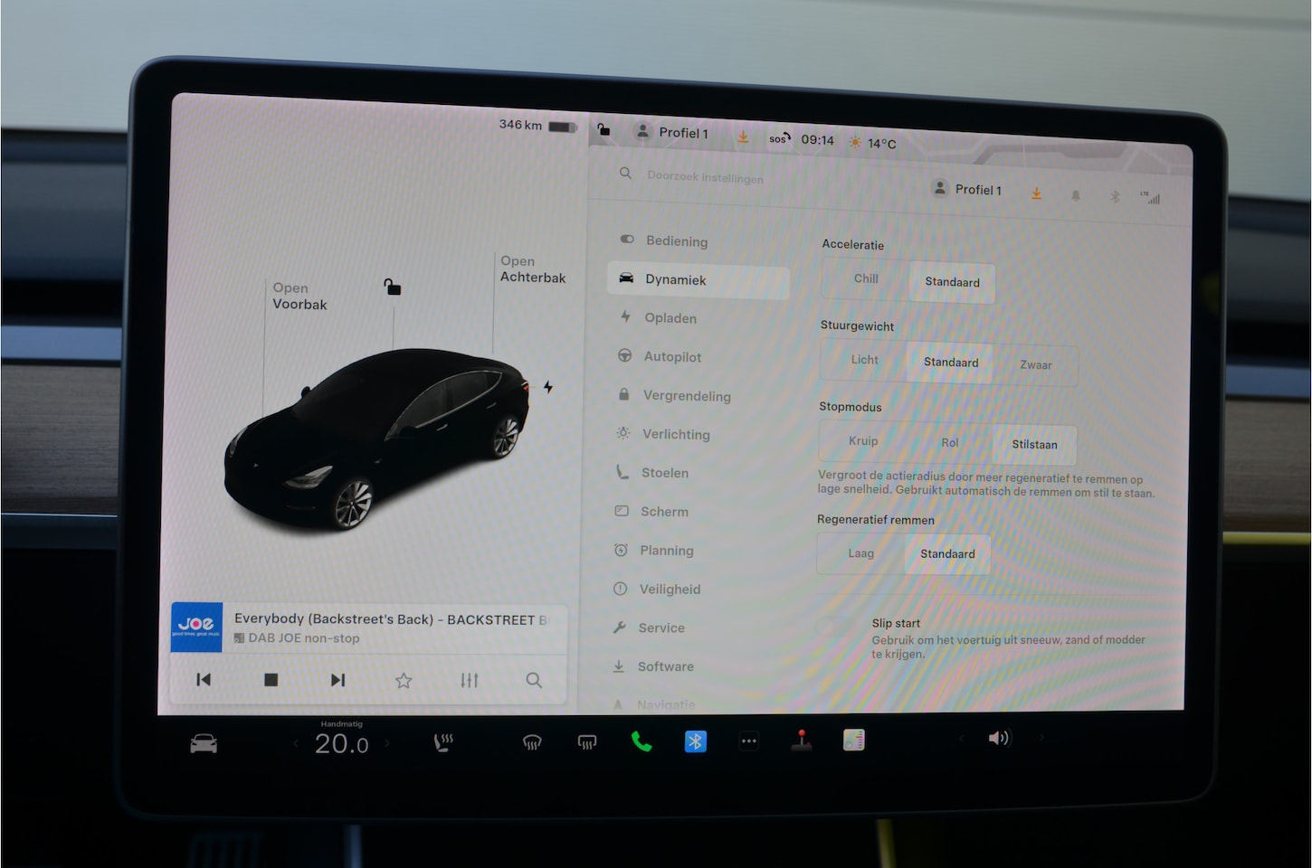Click the volume speaker icon

pos(998,739)
